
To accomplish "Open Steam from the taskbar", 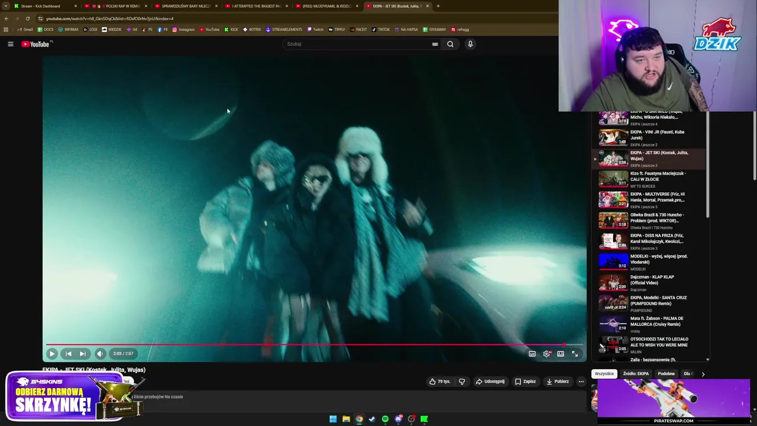I will (x=372, y=419).
